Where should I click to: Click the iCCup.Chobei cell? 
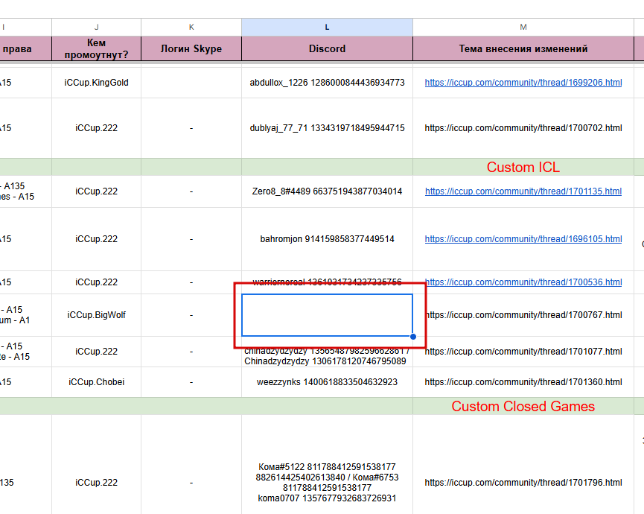click(x=97, y=382)
